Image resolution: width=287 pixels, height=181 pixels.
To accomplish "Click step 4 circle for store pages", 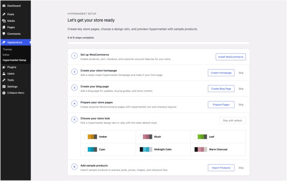I will (74, 104).
